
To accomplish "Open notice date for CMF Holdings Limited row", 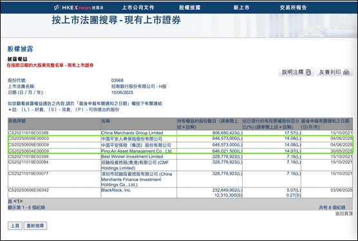I will click(341, 162).
